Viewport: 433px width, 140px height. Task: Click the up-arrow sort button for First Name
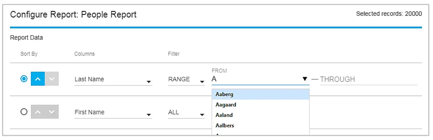pos(38,112)
